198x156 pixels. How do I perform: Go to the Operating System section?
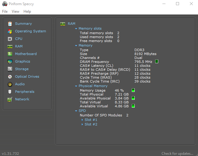tap(30, 31)
